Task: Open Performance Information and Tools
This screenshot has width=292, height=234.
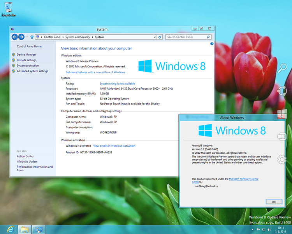Action: point(35,168)
